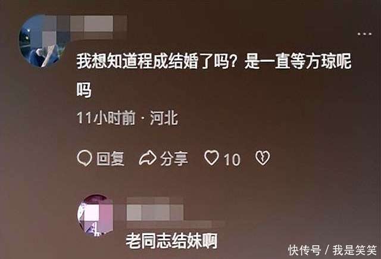The width and height of the screenshot is (381, 259).
Task: Click the 回复 label
Action: (x=110, y=159)
